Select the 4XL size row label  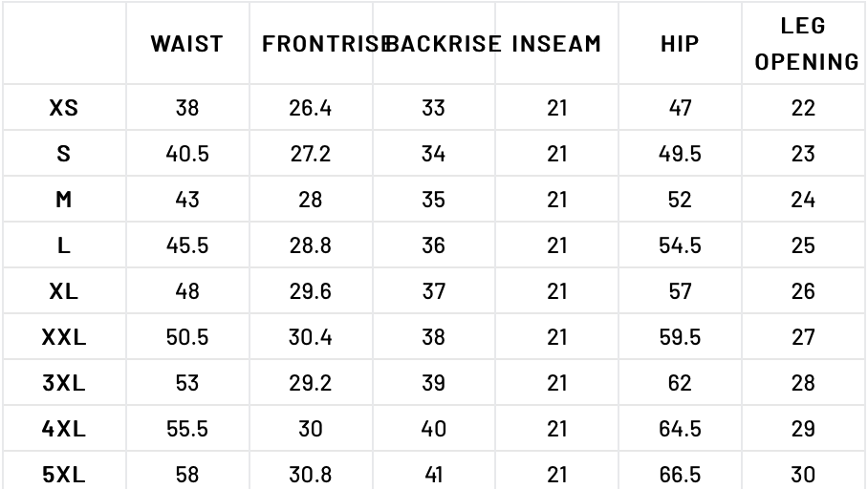(x=63, y=429)
